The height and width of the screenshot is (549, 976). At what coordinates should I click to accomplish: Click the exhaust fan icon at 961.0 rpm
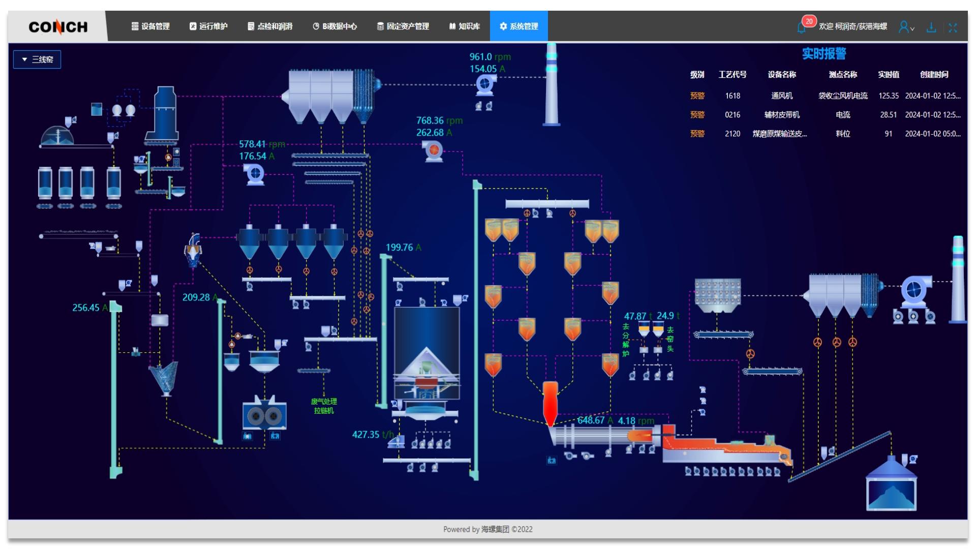[485, 84]
